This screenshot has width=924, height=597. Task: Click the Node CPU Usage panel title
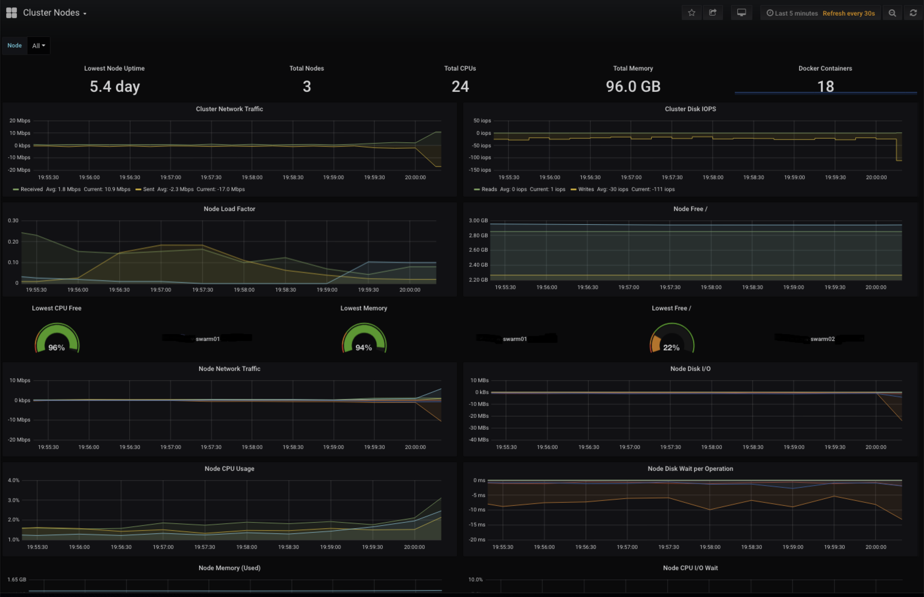pos(229,469)
